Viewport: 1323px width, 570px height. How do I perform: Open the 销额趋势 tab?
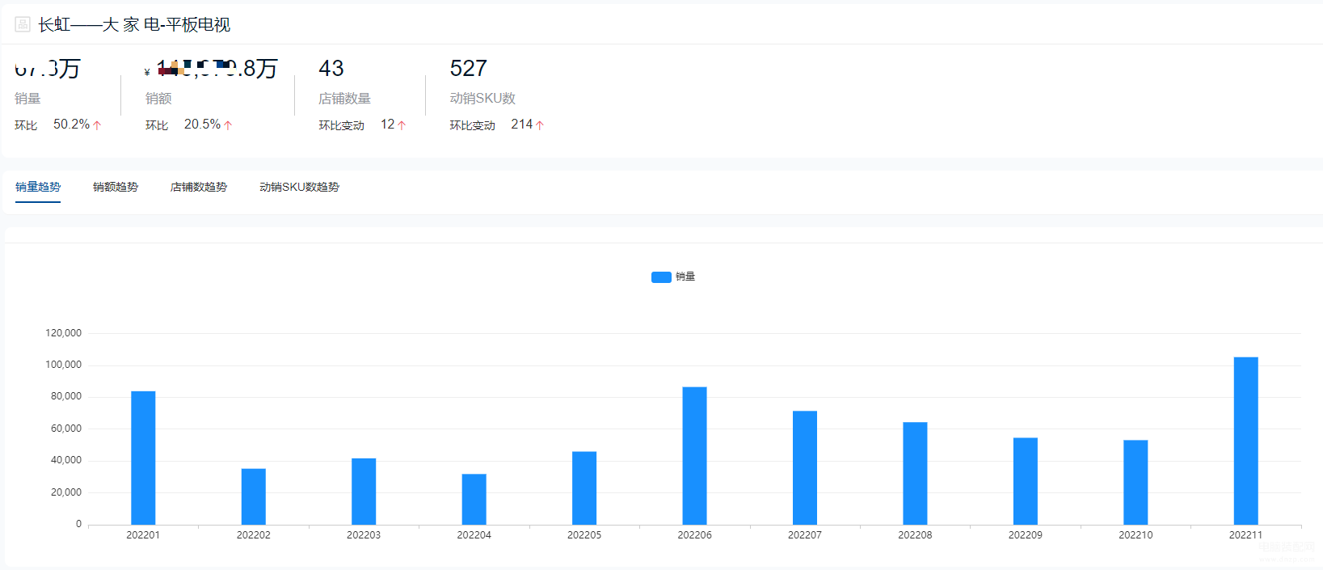tap(116, 187)
